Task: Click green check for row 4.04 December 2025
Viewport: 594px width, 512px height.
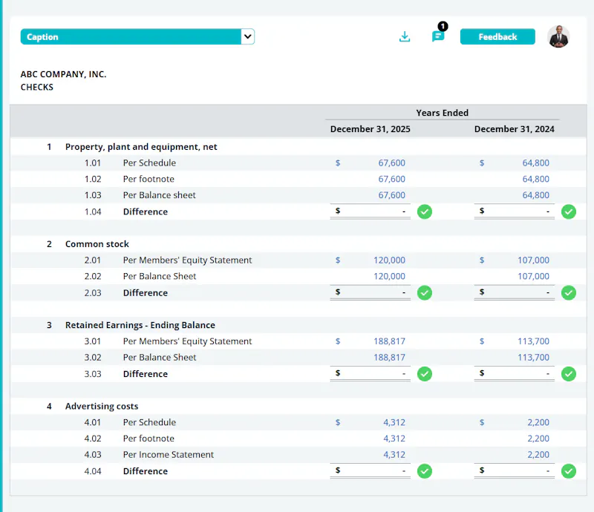Action: [425, 471]
